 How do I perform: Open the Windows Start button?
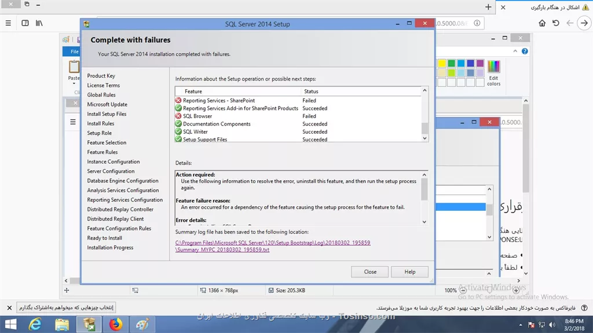click(10, 325)
